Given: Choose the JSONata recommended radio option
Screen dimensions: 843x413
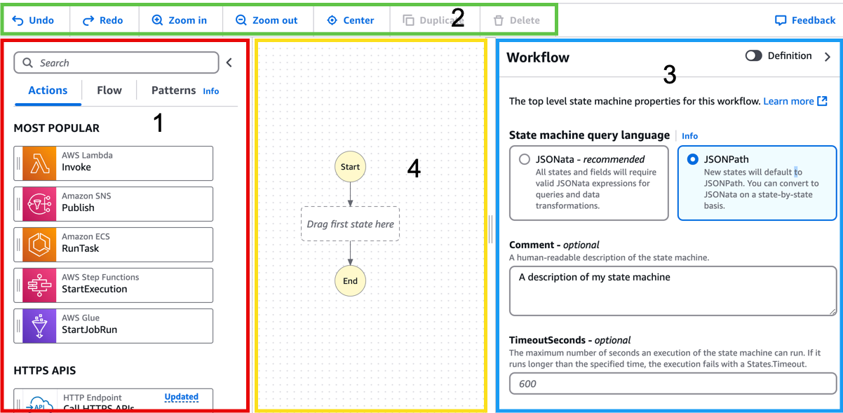Looking at the screenshot, I should tap(525, 159).
